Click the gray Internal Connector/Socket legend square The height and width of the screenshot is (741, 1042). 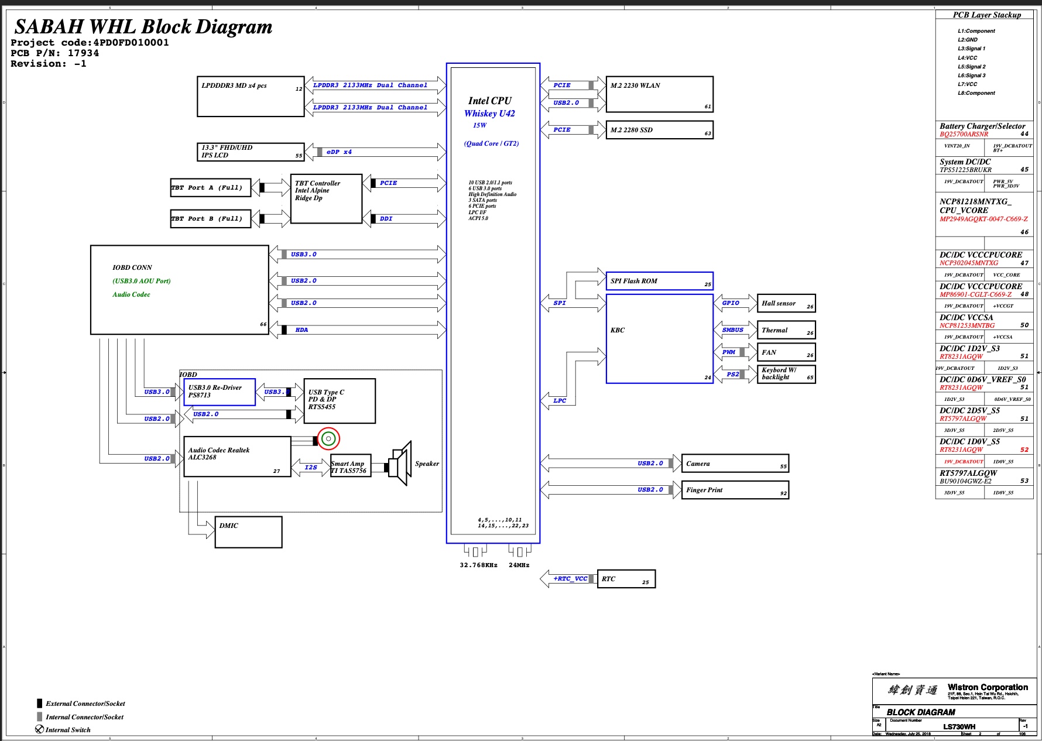pos(39,716)
